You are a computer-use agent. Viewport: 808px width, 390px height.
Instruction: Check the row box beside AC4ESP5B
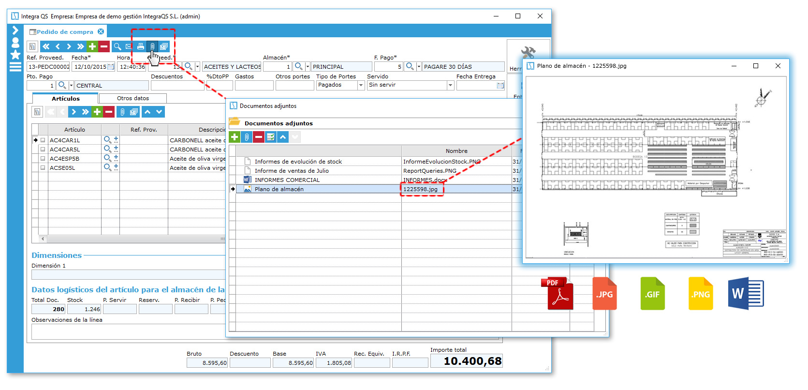pyautogui.click(x=43, y=159)
